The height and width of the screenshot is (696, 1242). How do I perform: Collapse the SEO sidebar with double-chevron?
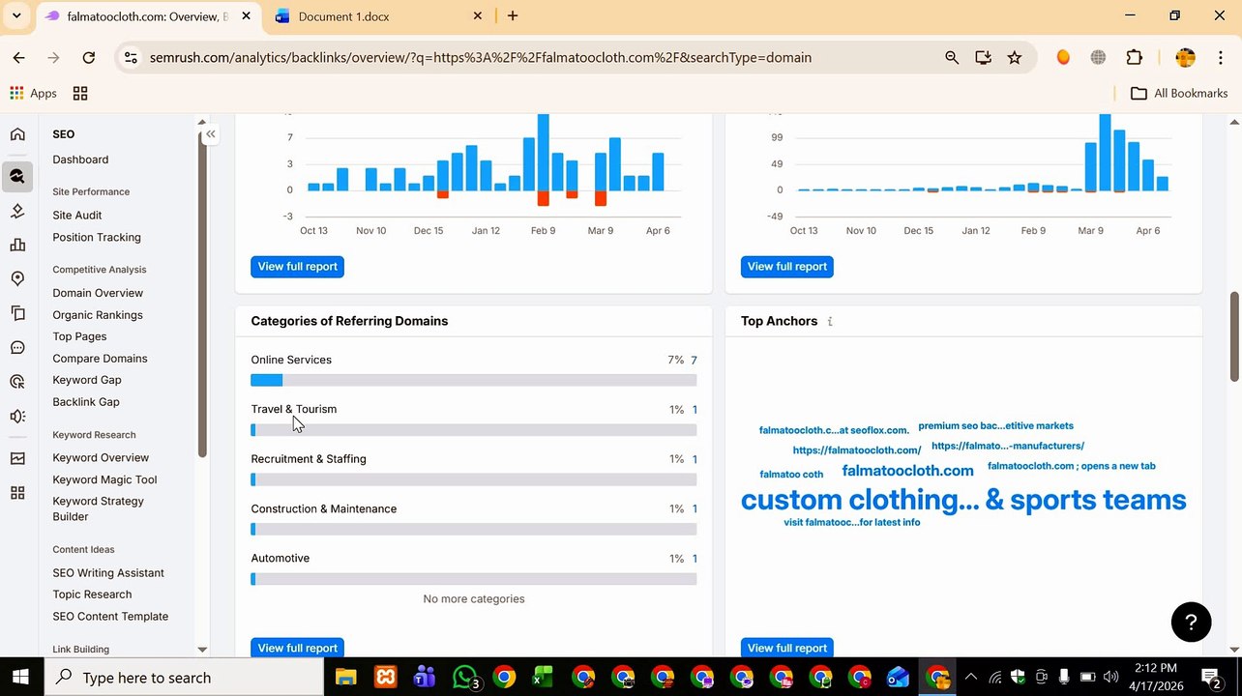(210, 134)
